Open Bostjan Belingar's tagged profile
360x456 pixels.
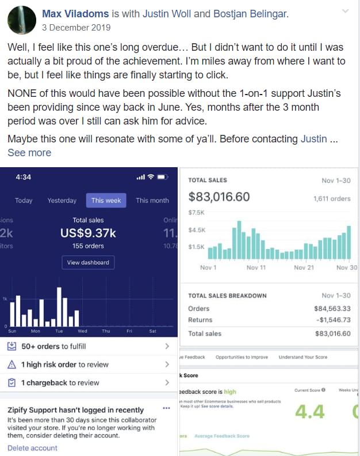[x=250, y=14]
